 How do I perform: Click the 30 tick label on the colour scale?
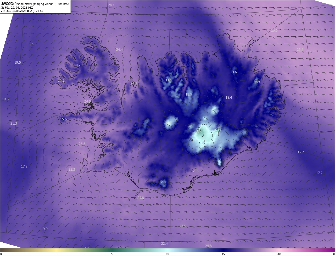279,254
